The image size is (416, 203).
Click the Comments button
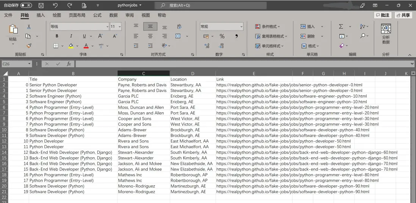[x=383, y=15]
